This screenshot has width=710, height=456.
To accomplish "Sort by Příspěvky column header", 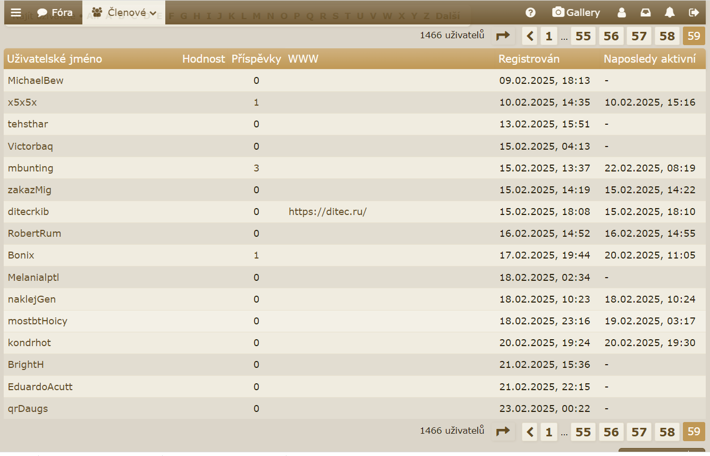I will point(256,59).
